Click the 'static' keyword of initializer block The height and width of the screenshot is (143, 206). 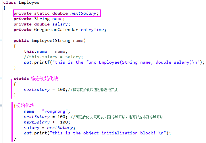[x=21, y=79]
